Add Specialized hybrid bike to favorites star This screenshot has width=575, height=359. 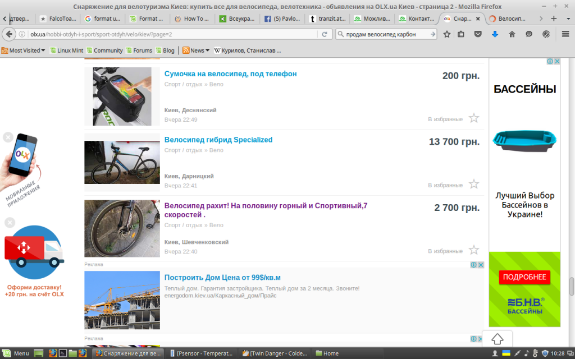coord(474,184)
